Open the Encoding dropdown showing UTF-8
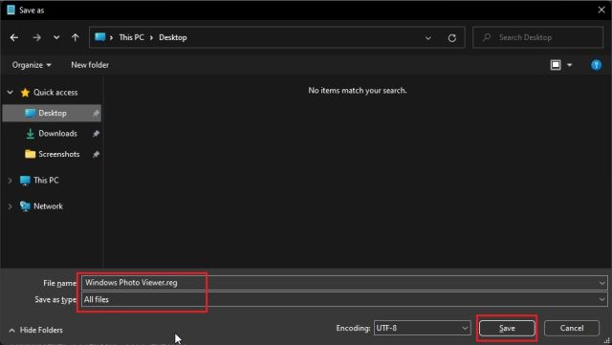Image resolution: width=612 pixels, height=345 pixels. point(422,328)
